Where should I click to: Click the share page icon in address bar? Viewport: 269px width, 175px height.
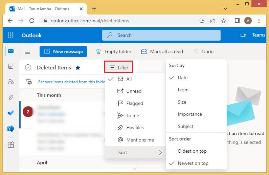click(x=213, y=21)
